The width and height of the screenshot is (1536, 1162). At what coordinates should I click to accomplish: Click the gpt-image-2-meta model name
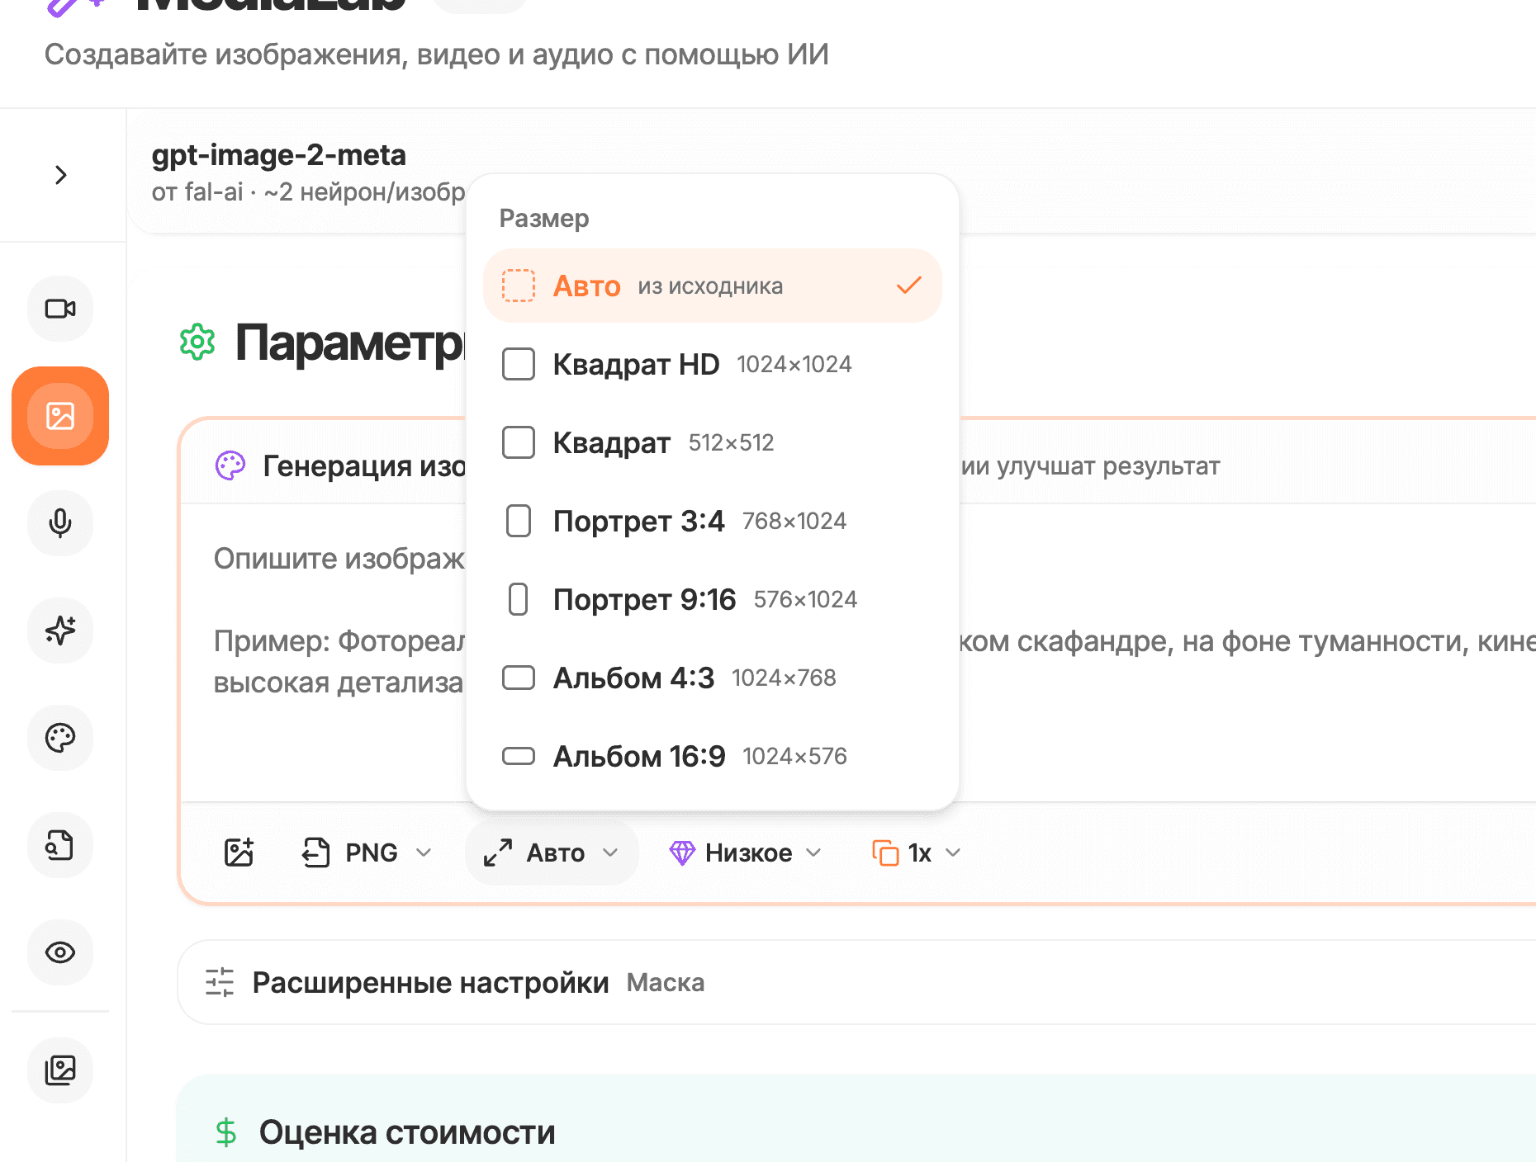279,155
